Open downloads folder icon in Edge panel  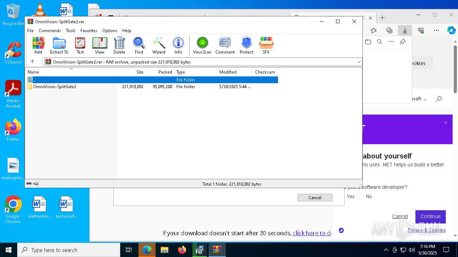368,42
